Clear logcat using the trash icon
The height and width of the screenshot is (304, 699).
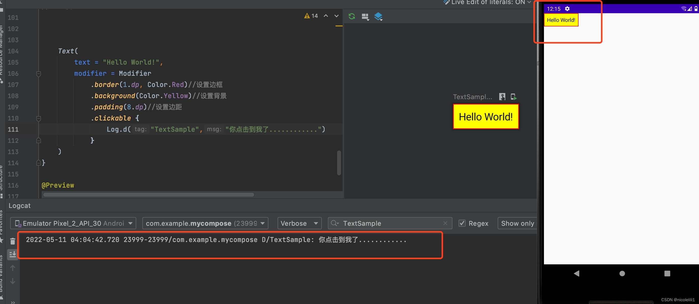pos(12,241)
